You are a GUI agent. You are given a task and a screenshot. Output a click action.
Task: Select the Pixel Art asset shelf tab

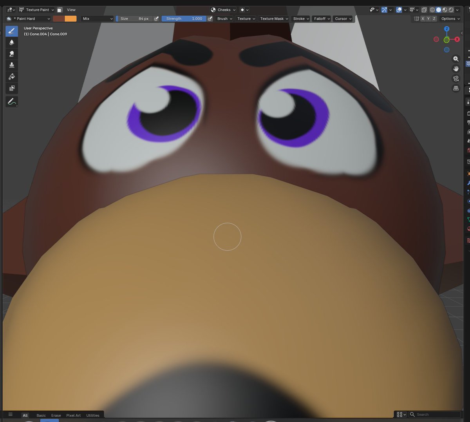pos(73,415)
